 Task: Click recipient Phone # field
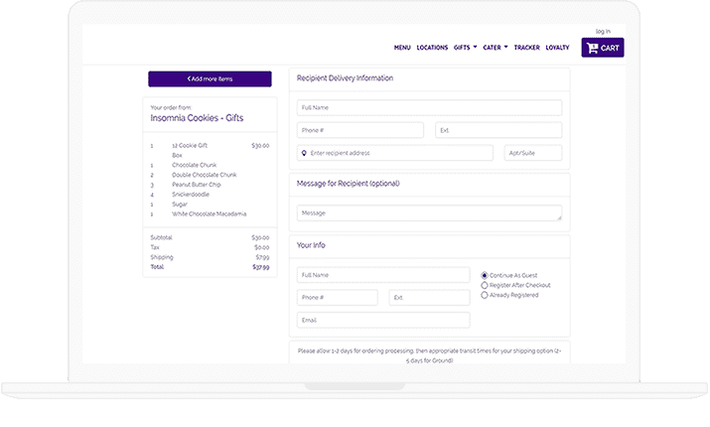[360, 130]
